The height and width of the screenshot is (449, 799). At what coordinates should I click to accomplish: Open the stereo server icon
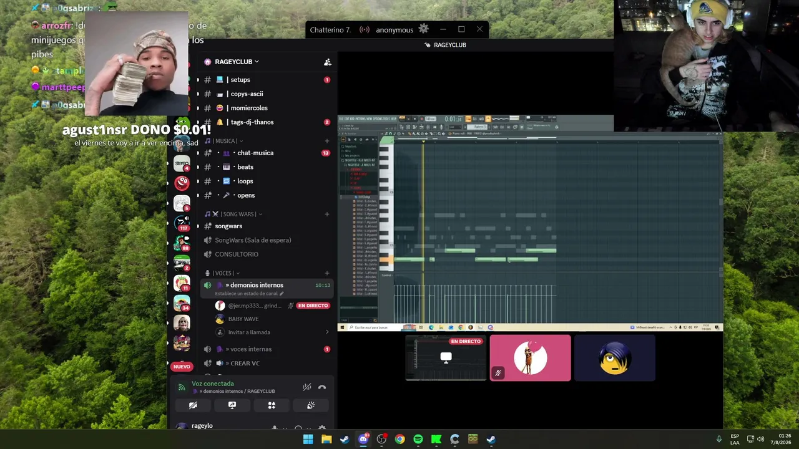point(182,163)
